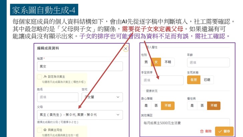
Task: Close the 編輯成員資料 dialog with X
Action: (x=126, y=49)
